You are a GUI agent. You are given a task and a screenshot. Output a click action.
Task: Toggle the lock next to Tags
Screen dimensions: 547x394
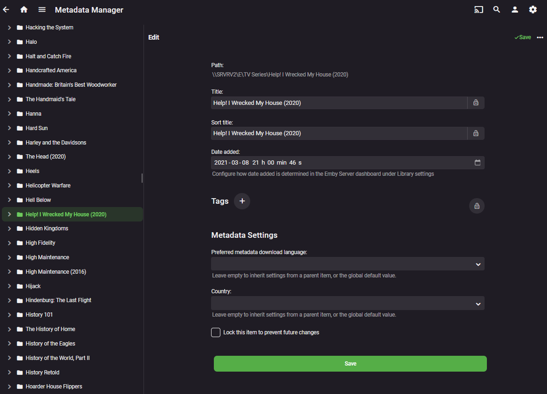(x=477, y=206)
